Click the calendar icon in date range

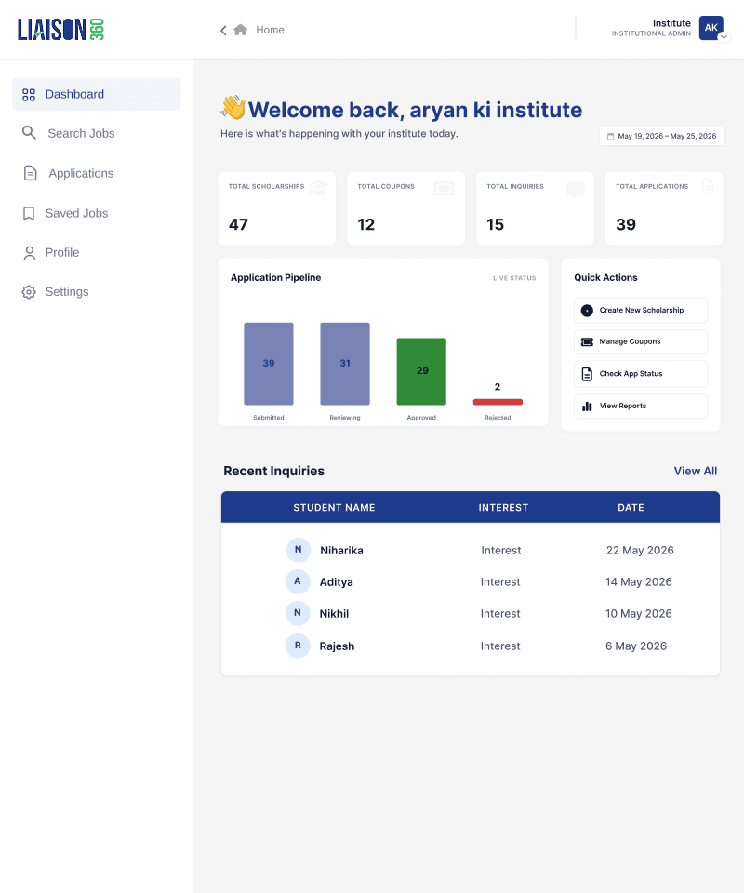click(610, 136)
